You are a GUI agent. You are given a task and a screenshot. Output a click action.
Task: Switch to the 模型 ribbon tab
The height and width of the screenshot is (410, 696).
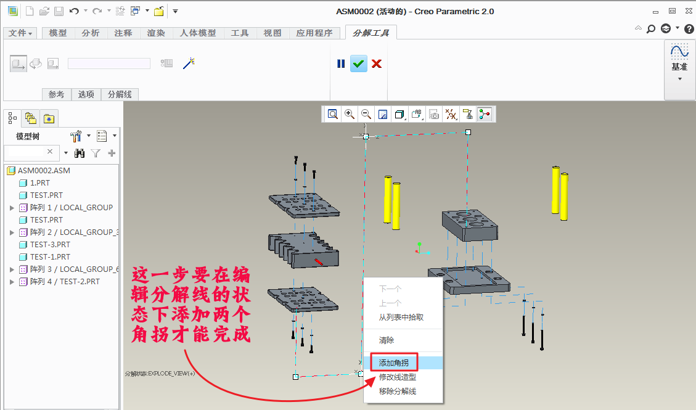[x=58, y=33]
